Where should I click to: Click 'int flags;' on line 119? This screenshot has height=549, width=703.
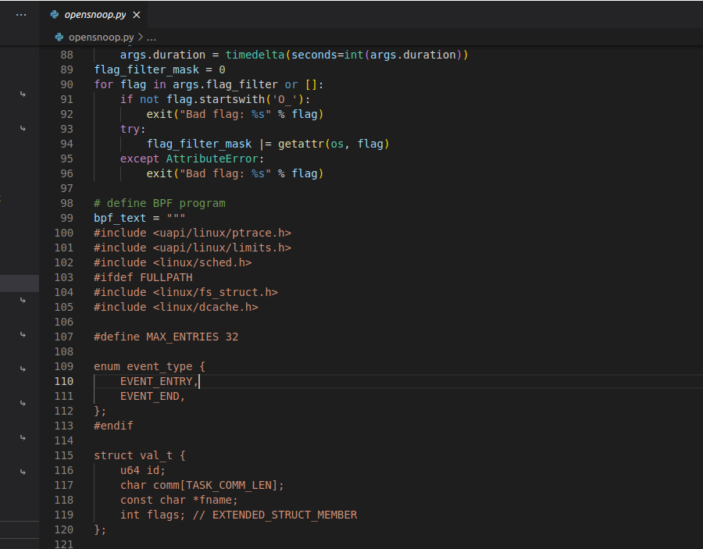click(x=152, y=515)
